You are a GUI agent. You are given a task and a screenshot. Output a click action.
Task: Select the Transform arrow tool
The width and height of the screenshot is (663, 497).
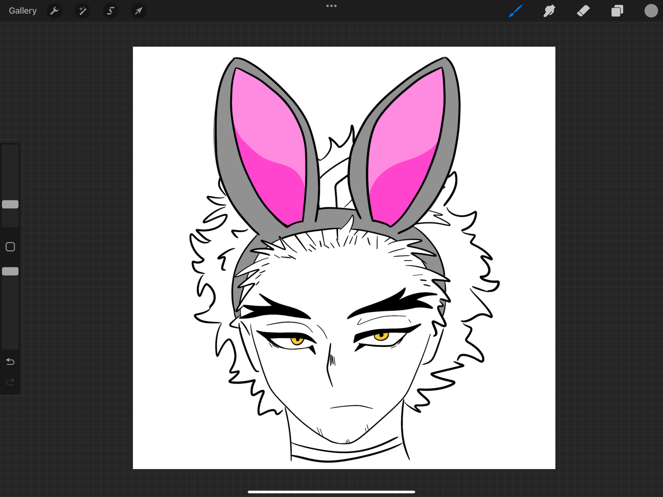pyautogui.click(x=139, y=11)
